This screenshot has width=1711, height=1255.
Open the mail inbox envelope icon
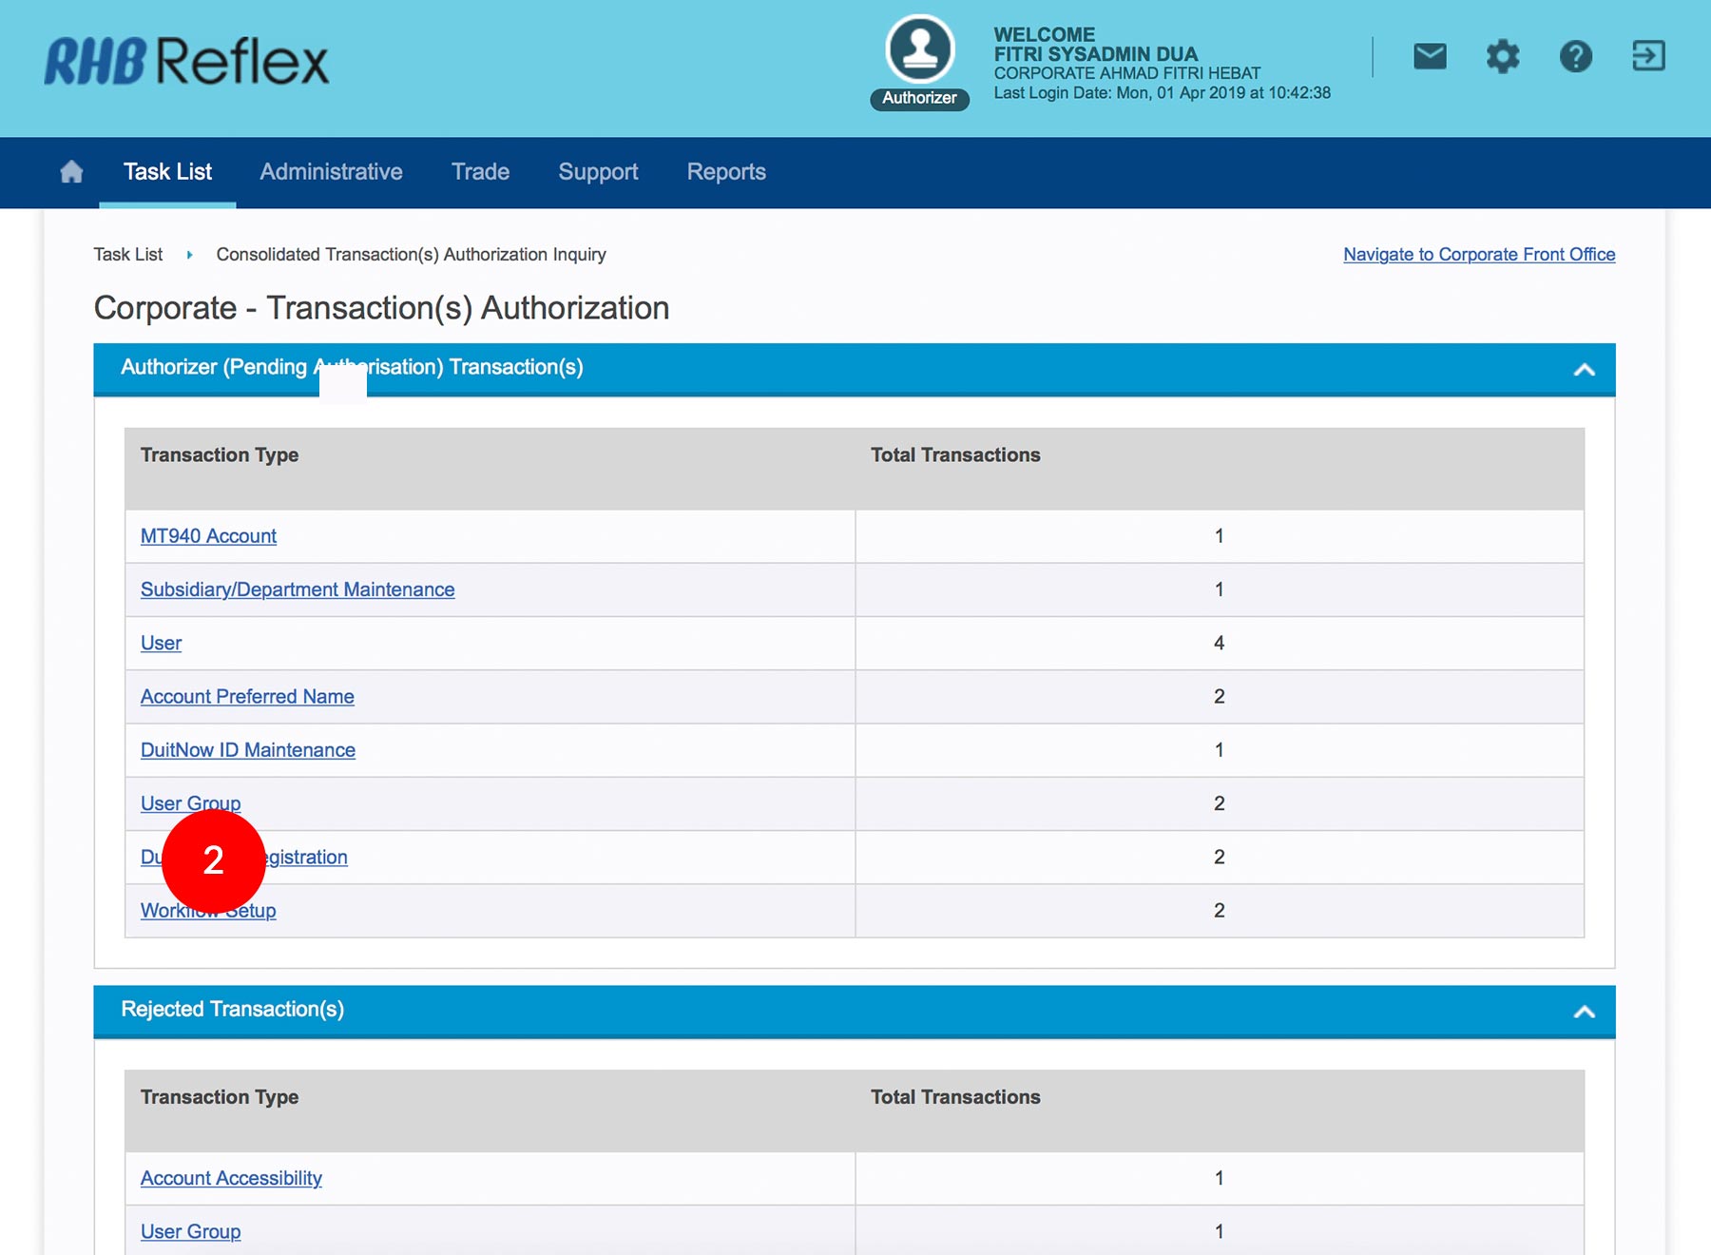(1430, 57)
